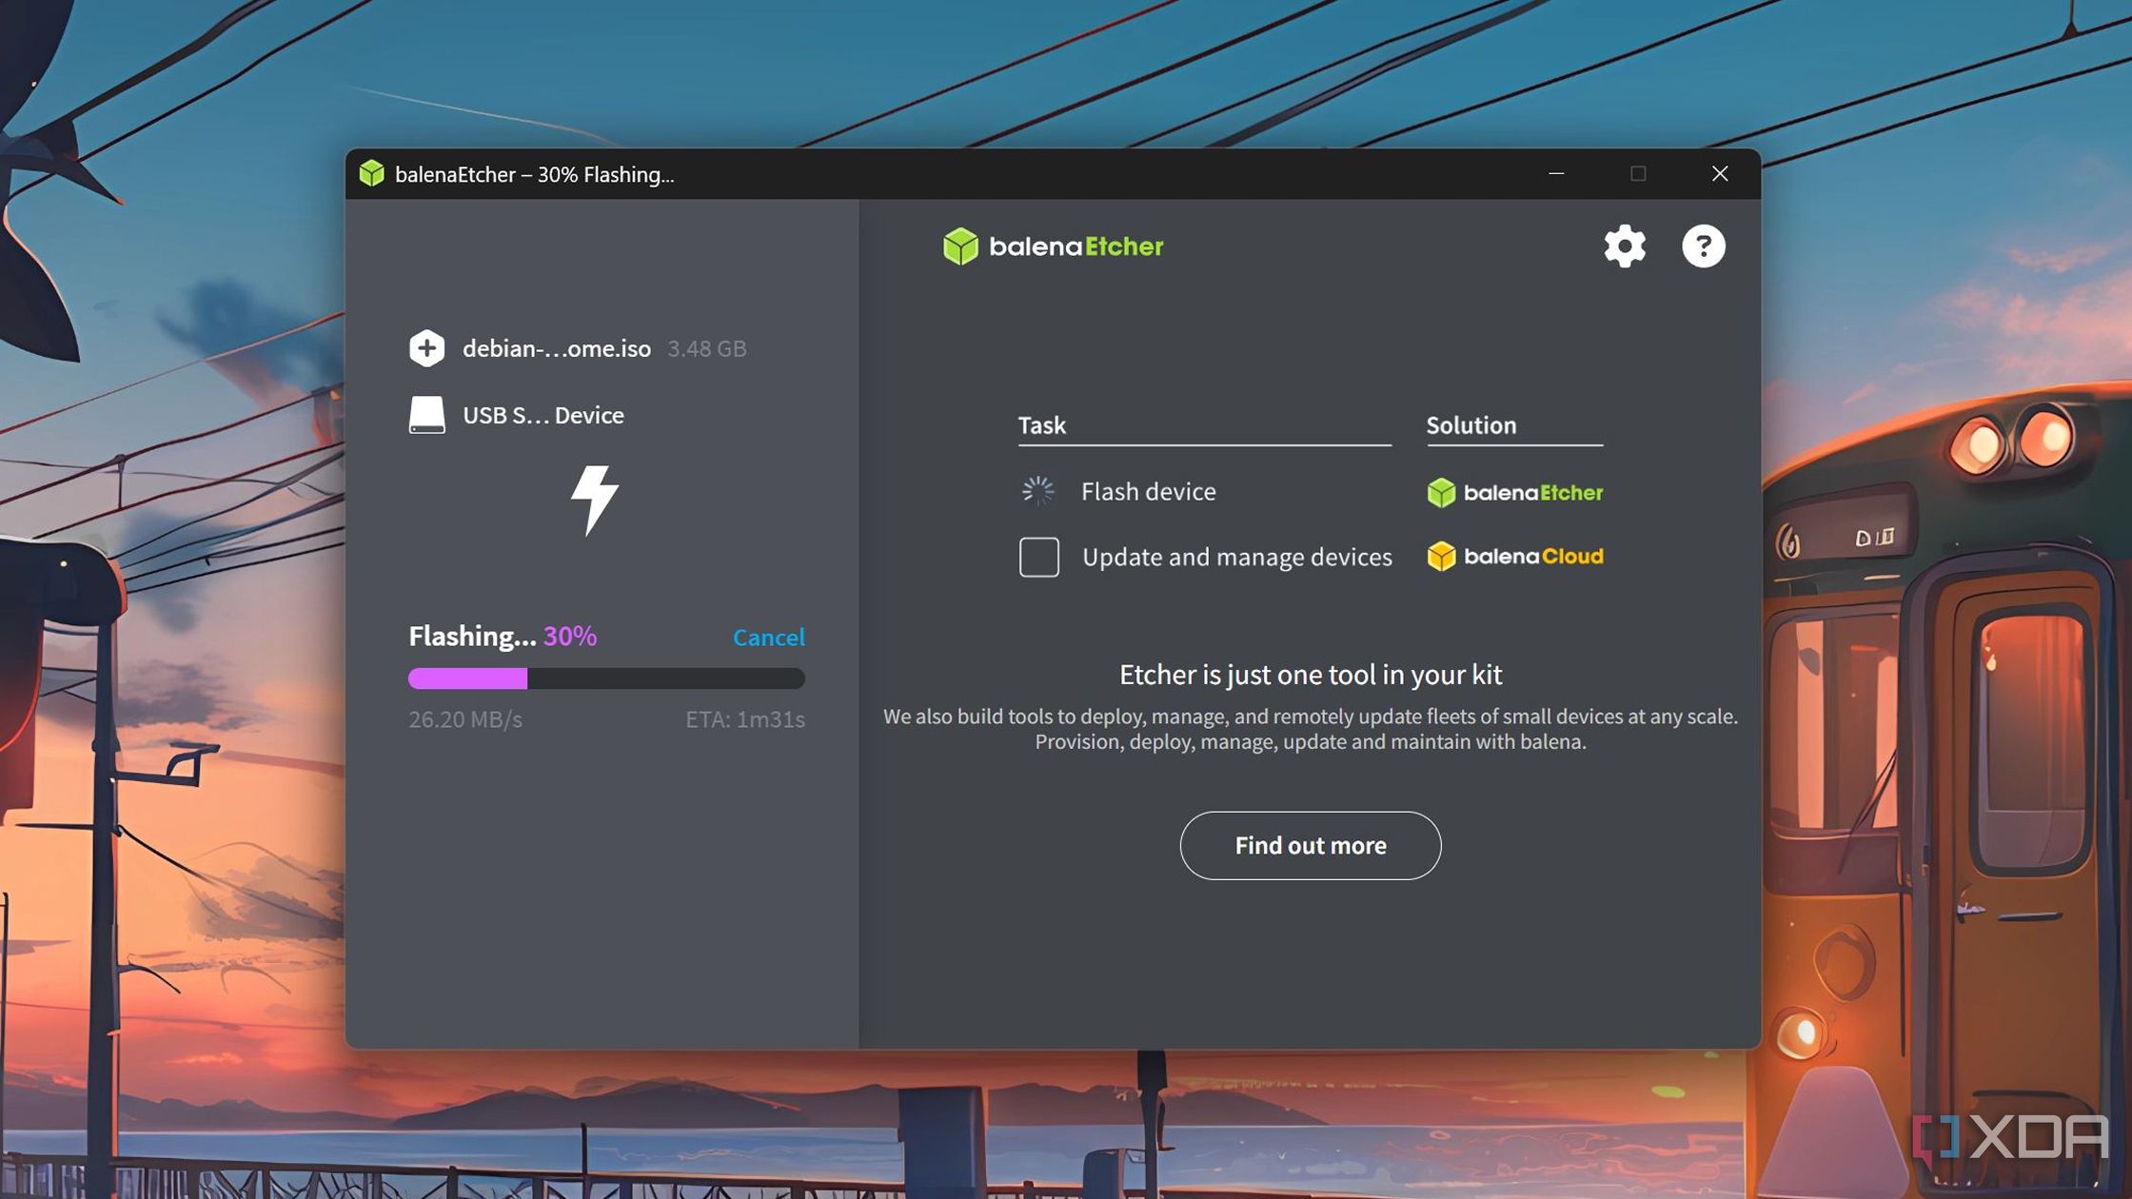Click the 26.20 MB/s speed value
This screenshot has height=1199, width=2132.
(465, 719)
